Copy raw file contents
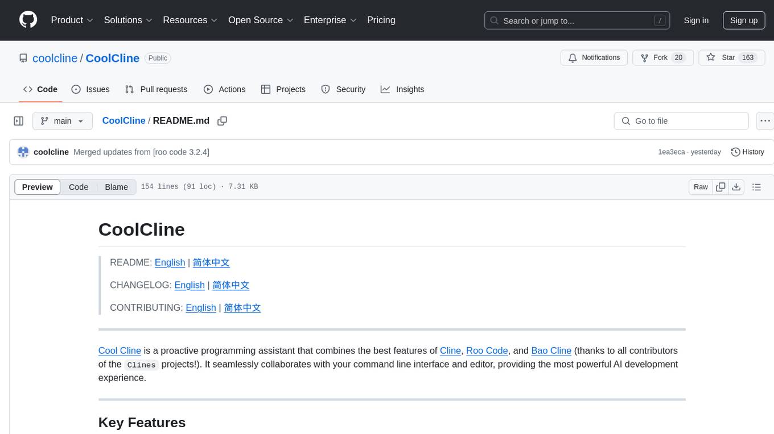The image size is (774, 434). coord(721,187)
